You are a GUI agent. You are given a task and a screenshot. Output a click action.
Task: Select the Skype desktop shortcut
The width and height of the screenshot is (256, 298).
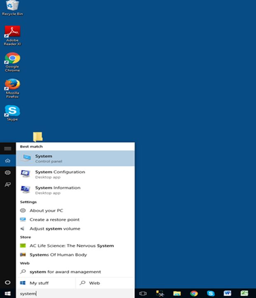[12, 113]
